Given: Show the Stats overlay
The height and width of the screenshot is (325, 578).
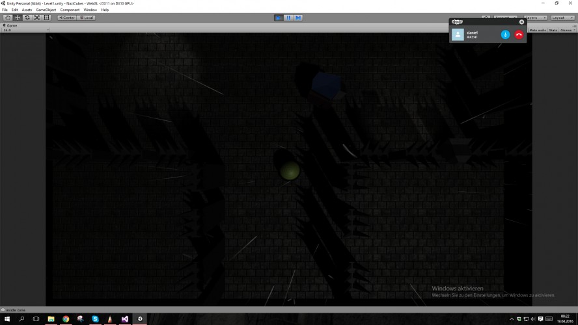Looking at the screenshot, I should point(553,30).
